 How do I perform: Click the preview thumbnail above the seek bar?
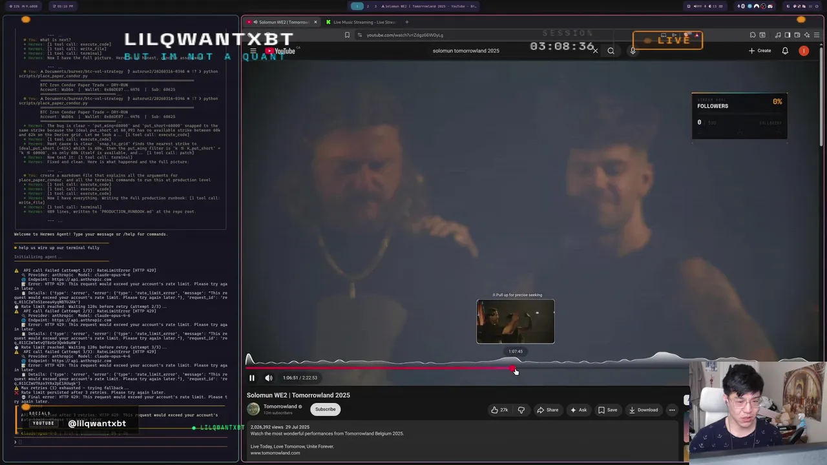pyautogui.click(x=516, y=322)
